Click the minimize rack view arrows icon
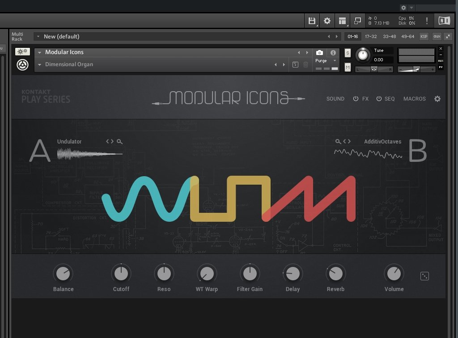This screenshot has height=338, width=458. pyautogui.click(x=447, y=37)
